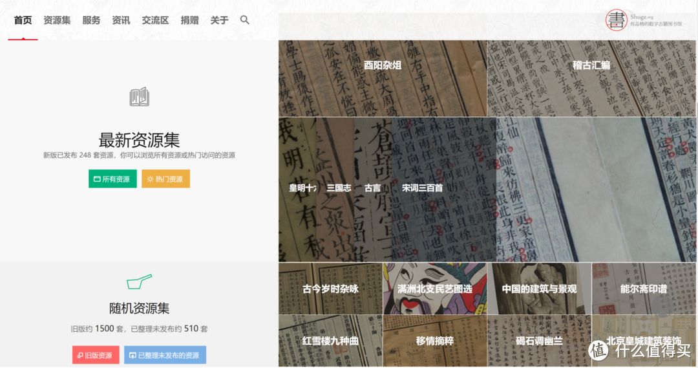Image resolution: width=698 pixels, height=368 pixels.
Task: Open the 古今岁时杂咏 tile
Action: (330, 288)
